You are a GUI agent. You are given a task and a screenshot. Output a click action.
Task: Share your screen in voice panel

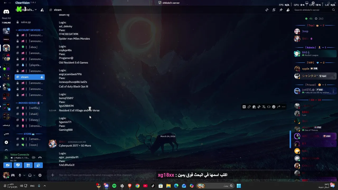point(18,165)
